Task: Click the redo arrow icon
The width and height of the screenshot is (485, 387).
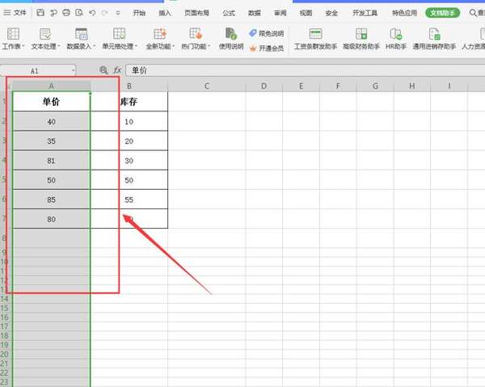Action: tap(104, 13)
